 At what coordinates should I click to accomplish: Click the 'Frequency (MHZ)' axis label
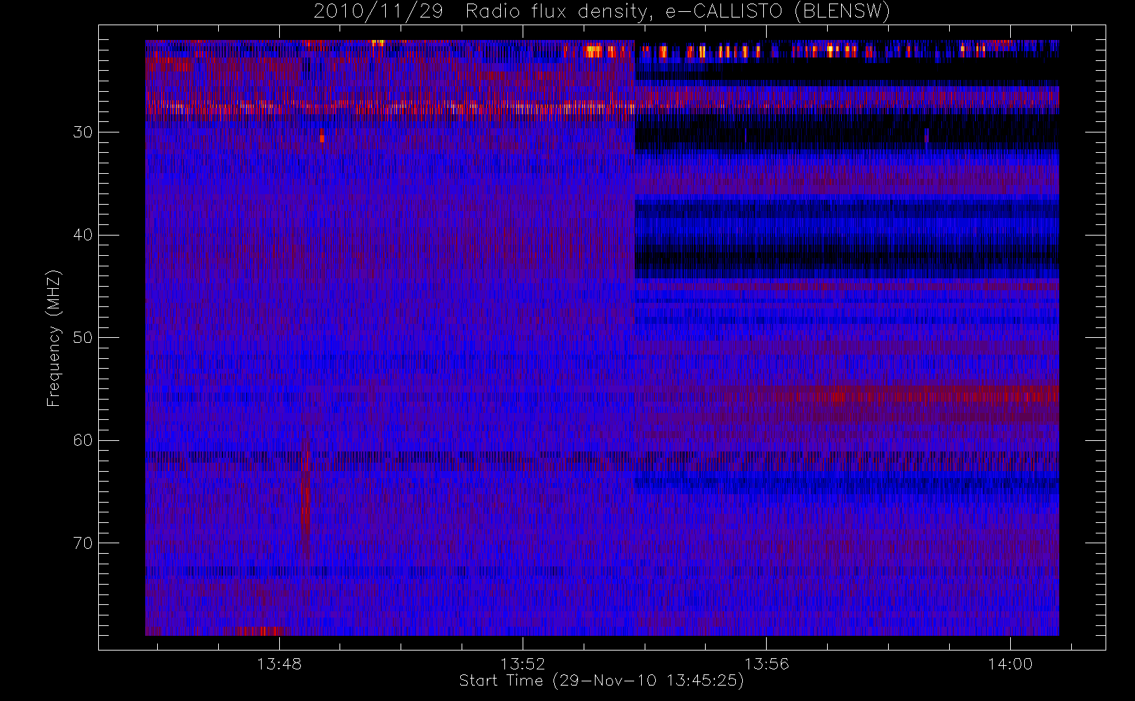[54, 338]
